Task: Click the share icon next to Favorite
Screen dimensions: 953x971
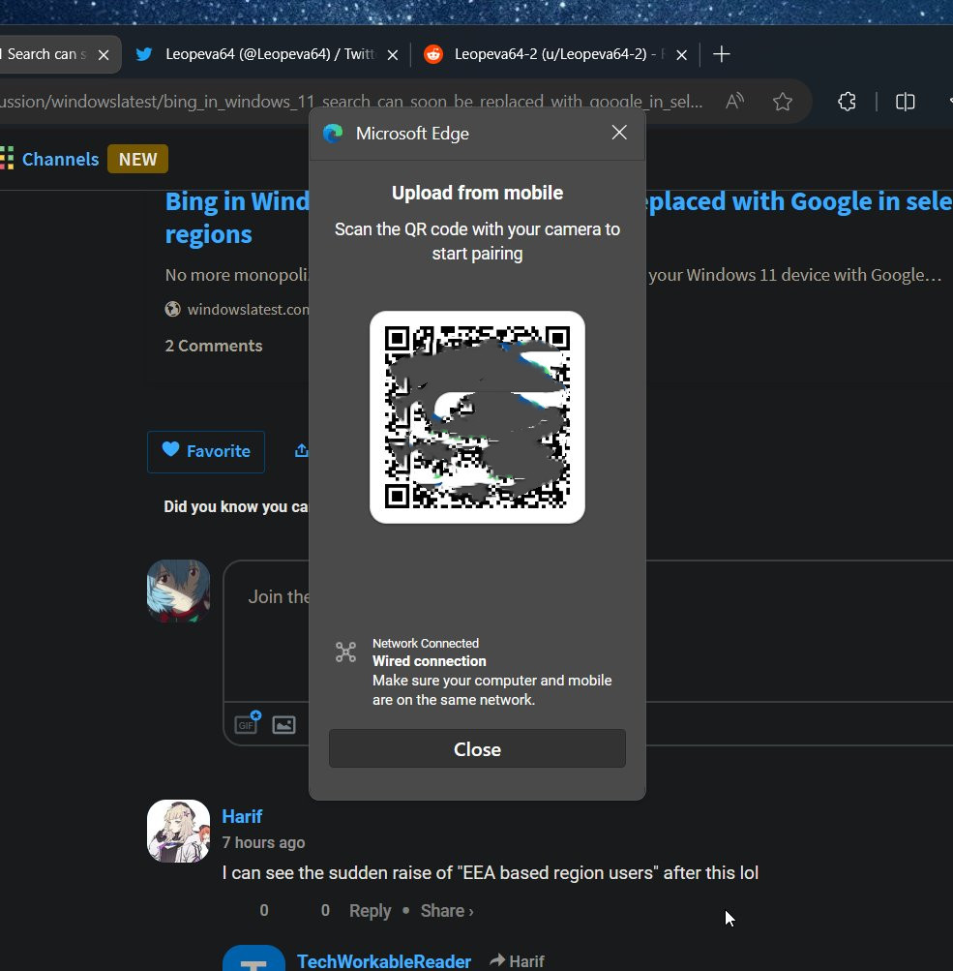Action: pos(301,450)
